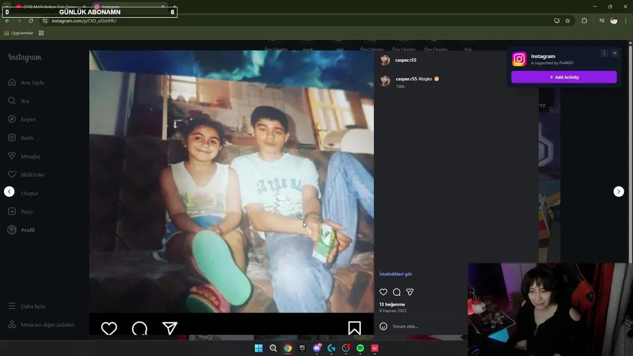The image size is (633, 356).
Task: Open comments with small bubble icon
Action: tap(397, 292)
